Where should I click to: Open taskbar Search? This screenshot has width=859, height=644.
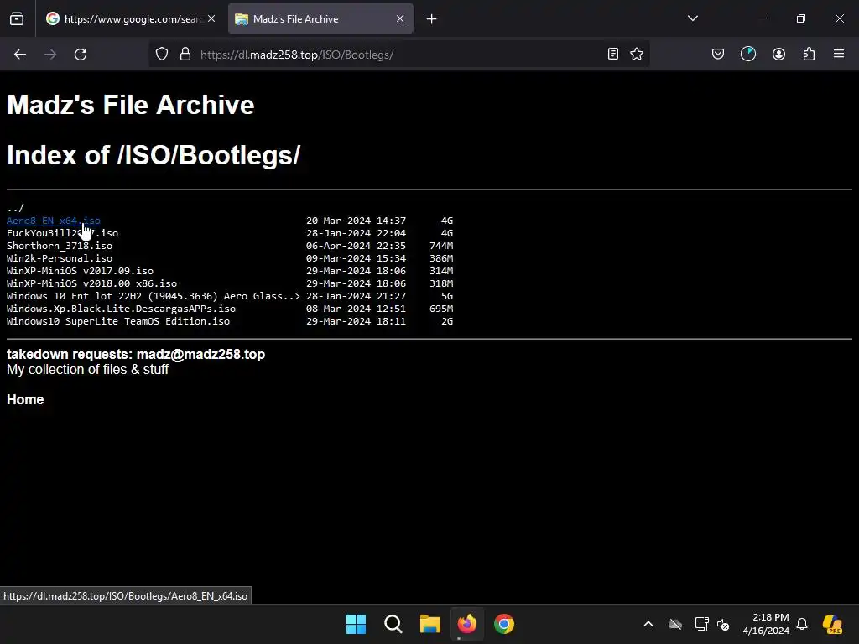[393, 624]
